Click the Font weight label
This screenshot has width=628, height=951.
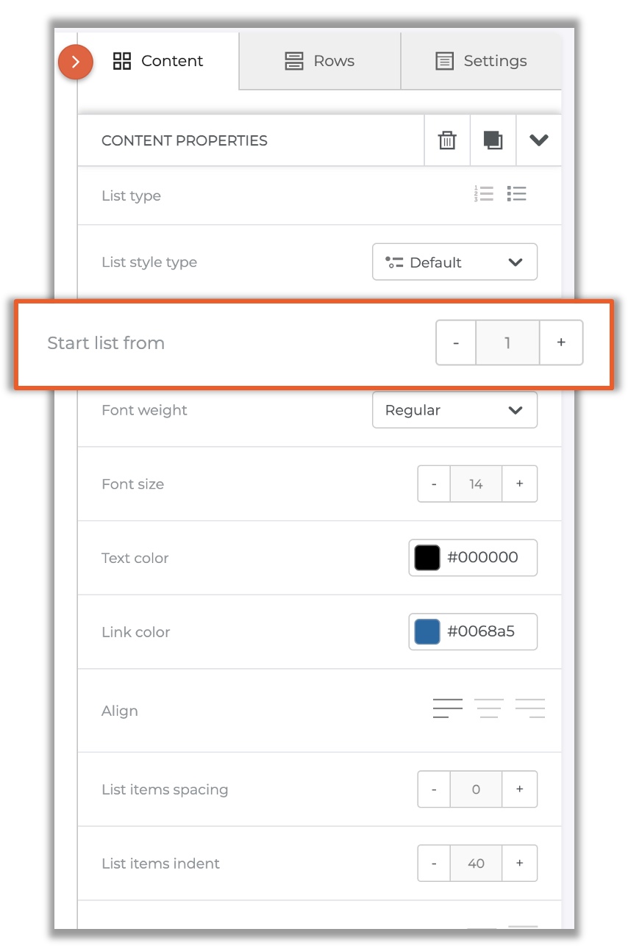(x=144, y=410)
